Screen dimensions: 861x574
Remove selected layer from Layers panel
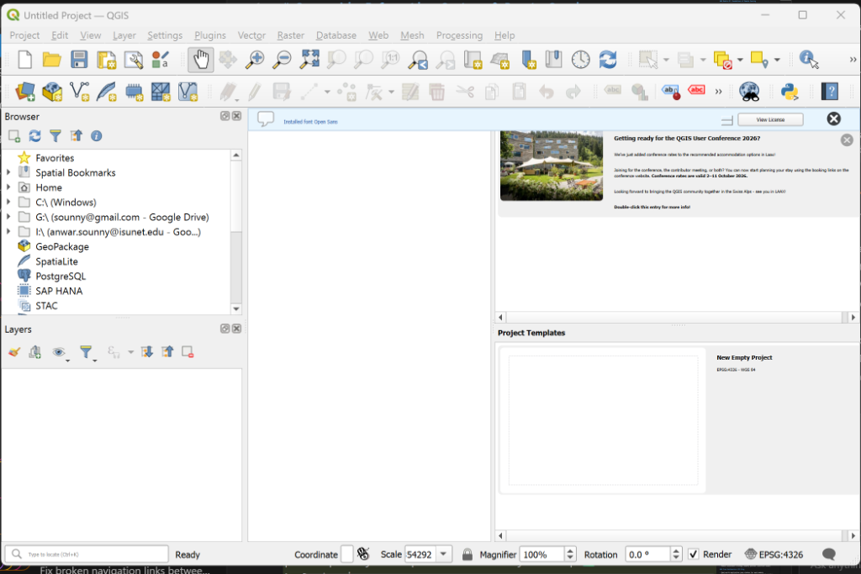point(188,352)
